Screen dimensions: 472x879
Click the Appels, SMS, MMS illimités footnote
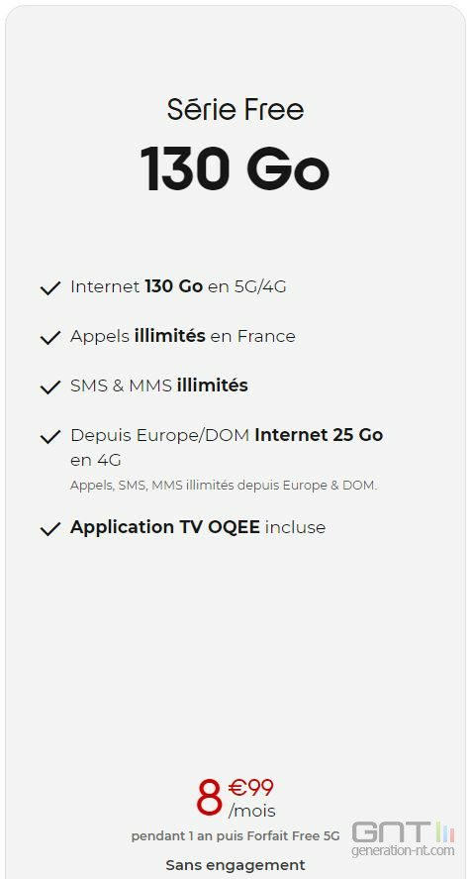coord(224,486)
